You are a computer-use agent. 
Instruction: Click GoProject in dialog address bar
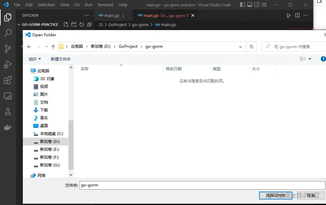(x=128, y=46)
